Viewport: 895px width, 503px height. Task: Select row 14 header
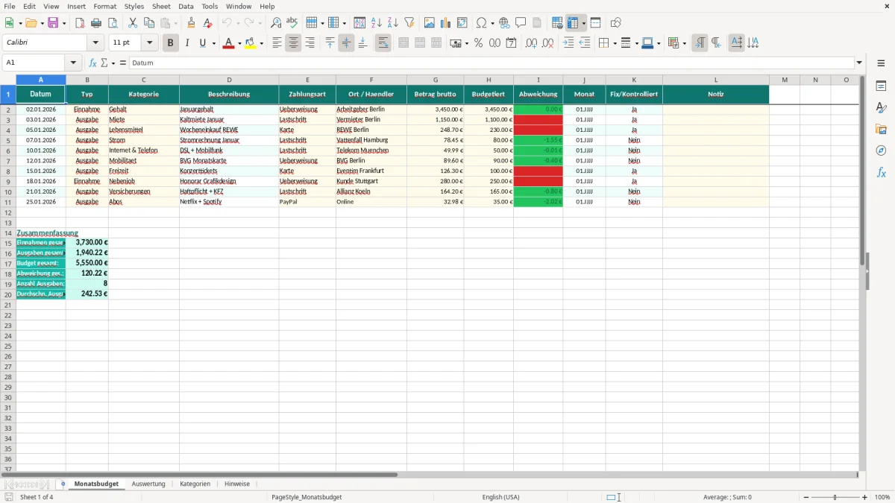coord(8,233)
